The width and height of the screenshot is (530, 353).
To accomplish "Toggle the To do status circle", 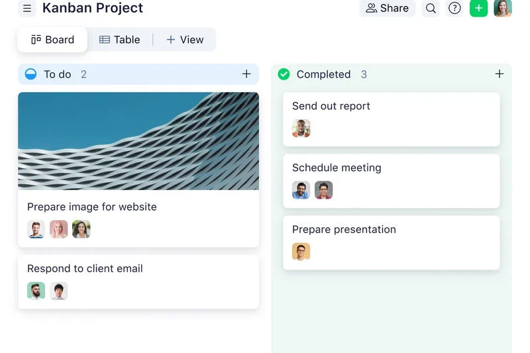I will click(x=30, y=74).
